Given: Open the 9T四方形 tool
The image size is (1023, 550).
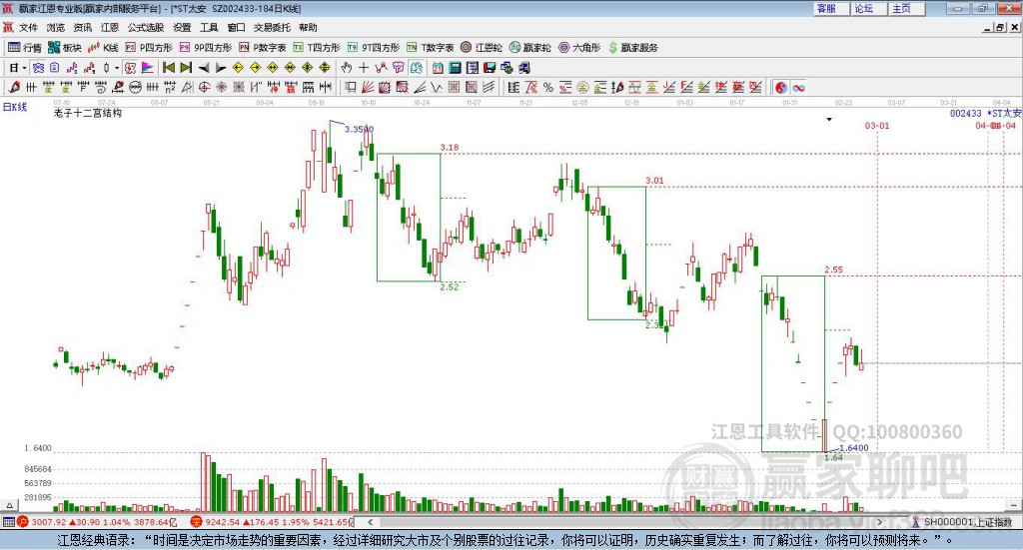Looking at the screenshot, I should 374,48.
